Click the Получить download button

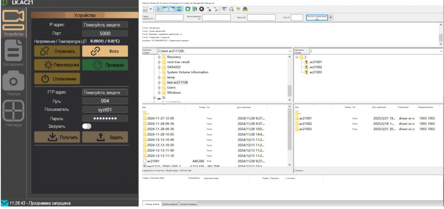click(57, 137)
